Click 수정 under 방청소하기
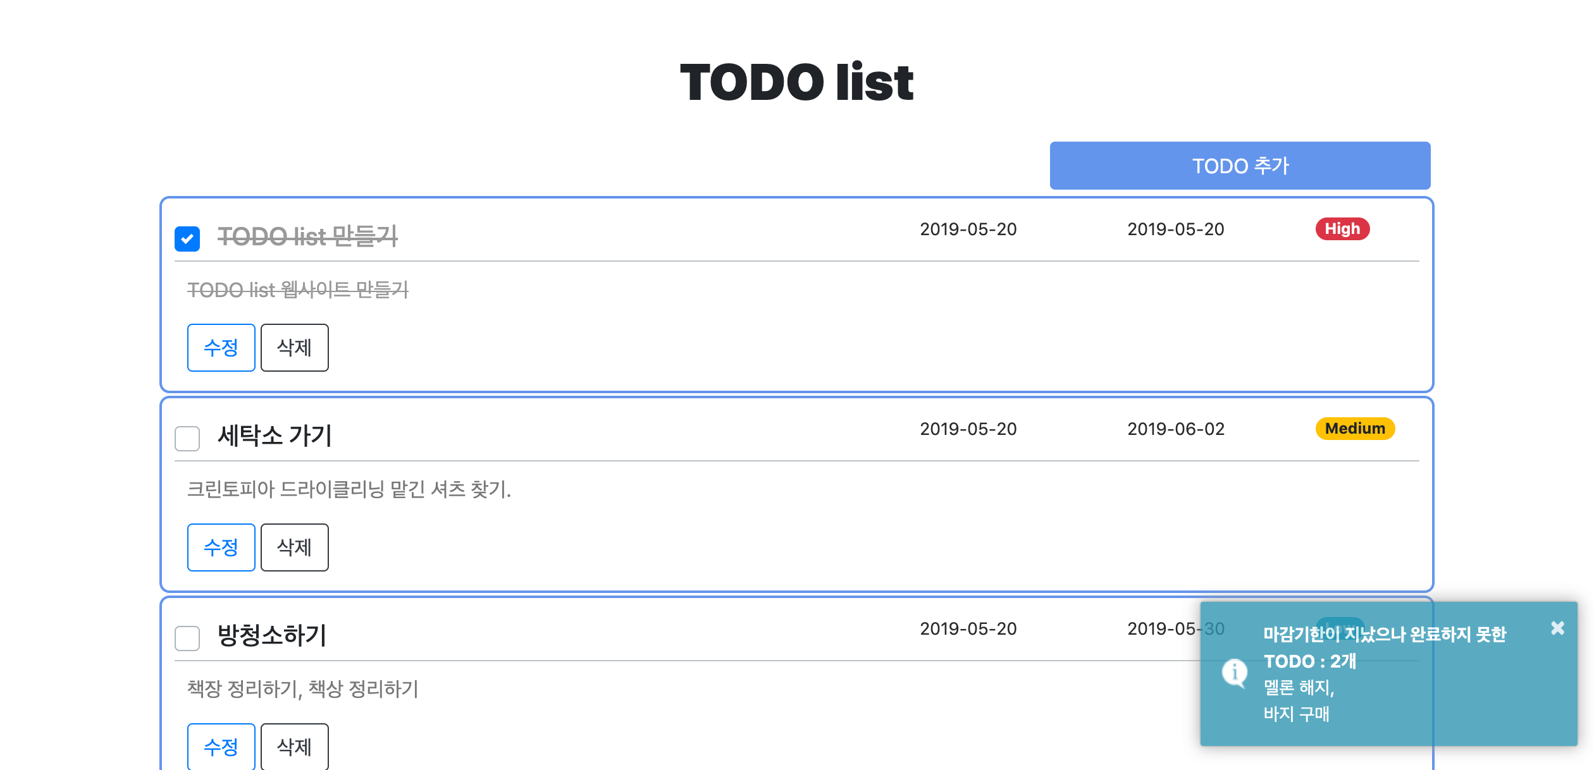 [221, 747]
